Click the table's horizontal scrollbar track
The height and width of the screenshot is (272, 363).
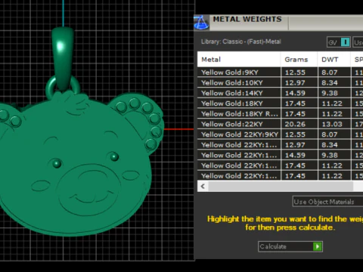pyautogui.click(x=281, y=187)
